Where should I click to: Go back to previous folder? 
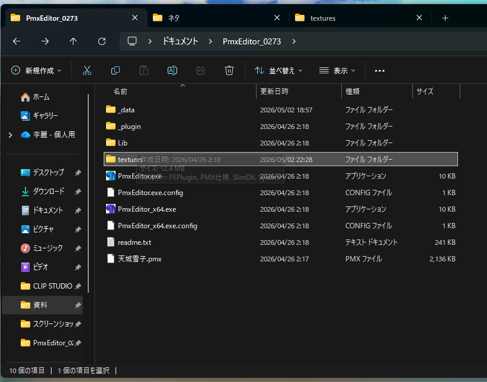pos(17,41)
